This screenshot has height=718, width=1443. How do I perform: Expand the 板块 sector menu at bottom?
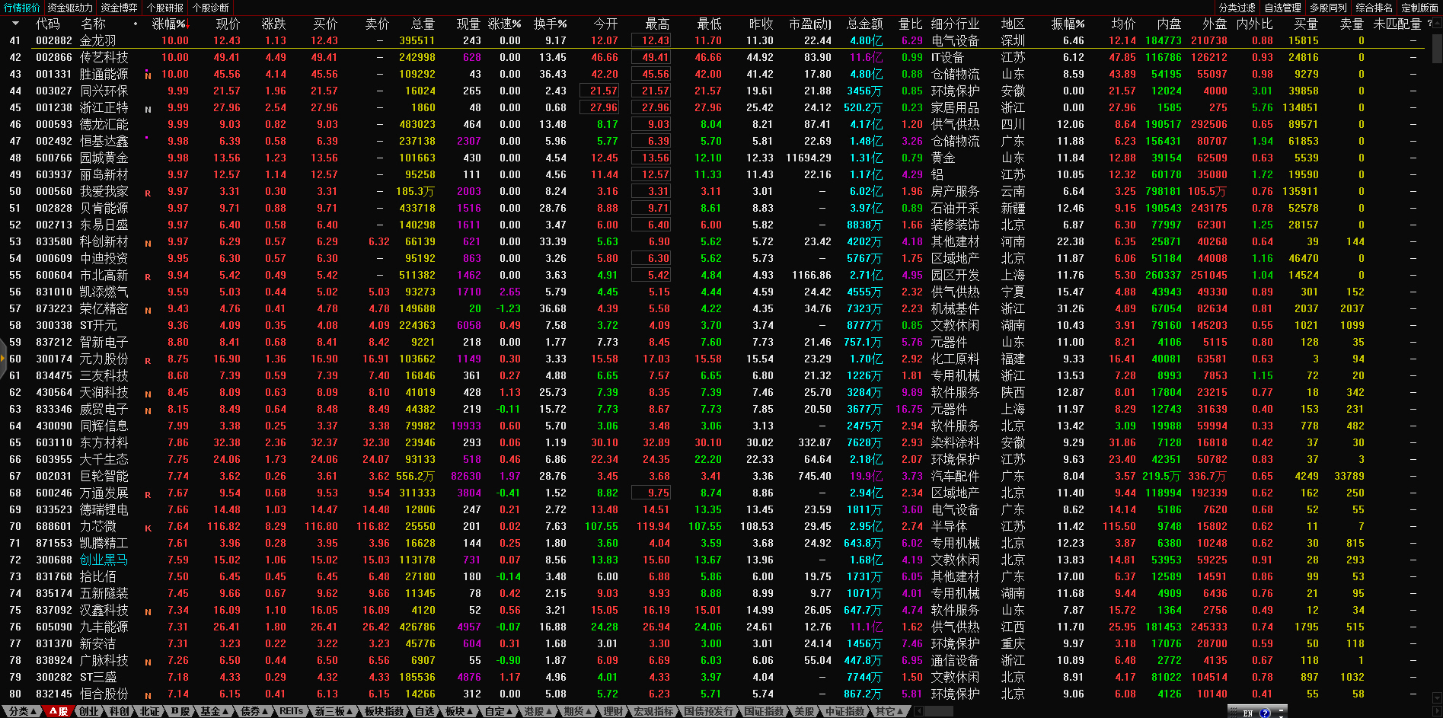tap(458, 711)
